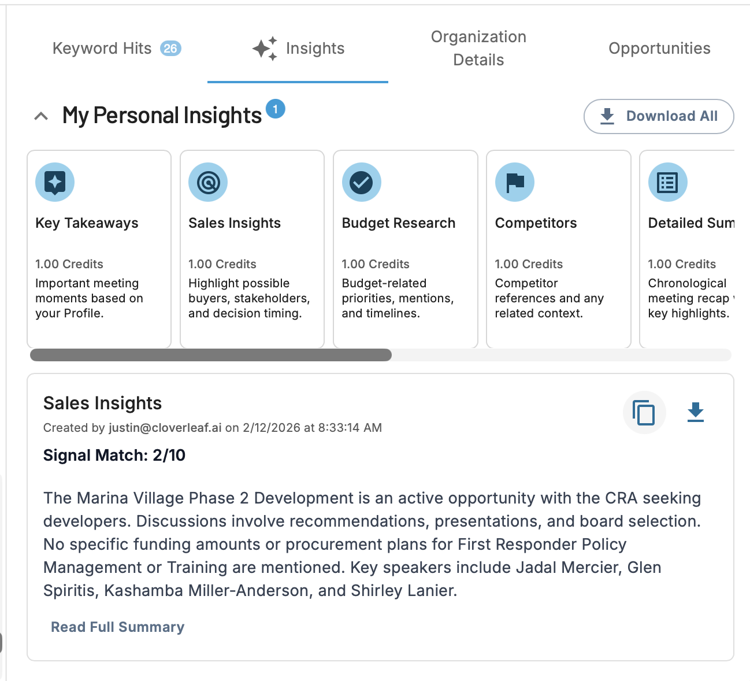Open the Organization Details tab

[478, 49]
